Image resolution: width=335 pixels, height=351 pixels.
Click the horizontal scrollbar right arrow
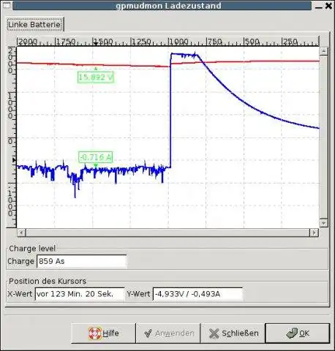coord(314,233)
